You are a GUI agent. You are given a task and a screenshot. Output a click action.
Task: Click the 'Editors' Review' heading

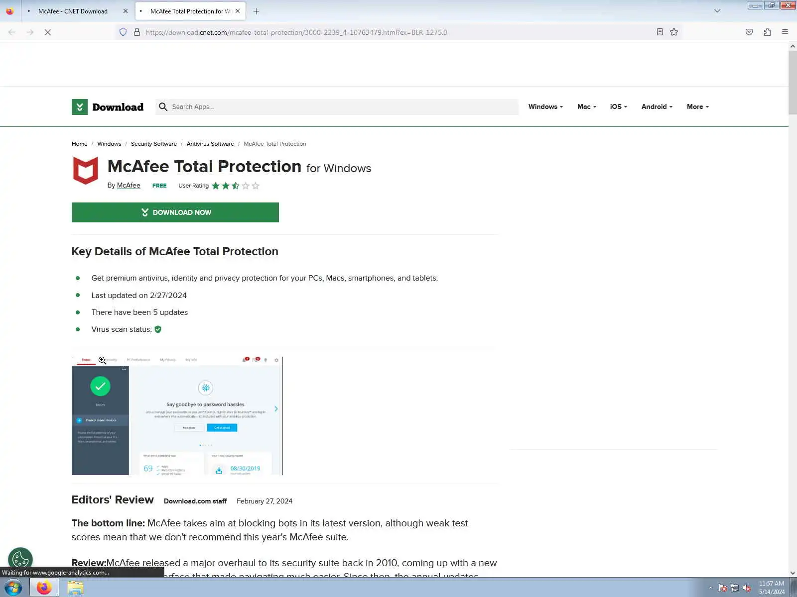point(113,500)
